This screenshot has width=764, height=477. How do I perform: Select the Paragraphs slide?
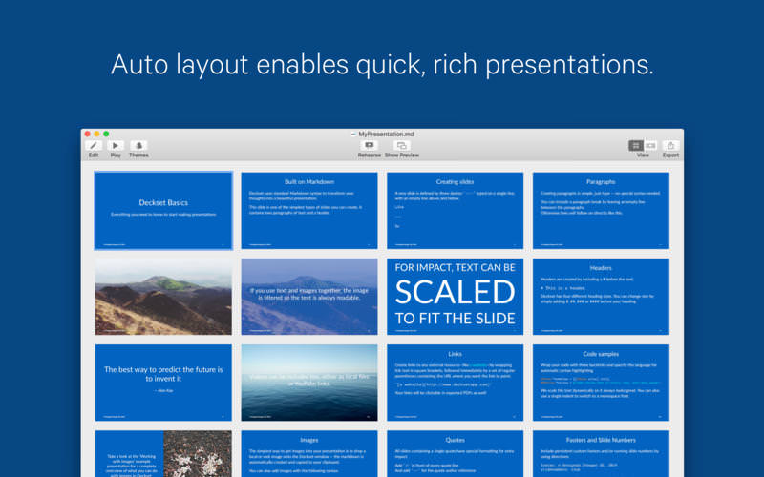coord(601,210)
